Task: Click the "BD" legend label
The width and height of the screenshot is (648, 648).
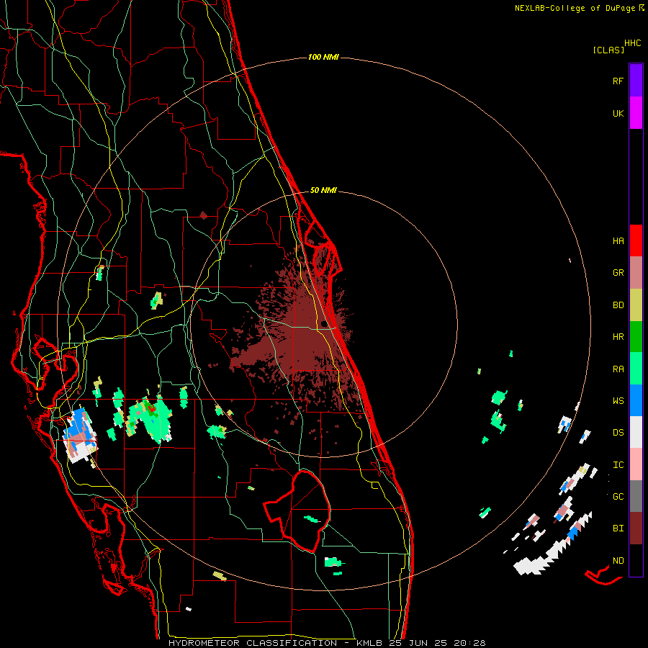Action: coord(618,305)
